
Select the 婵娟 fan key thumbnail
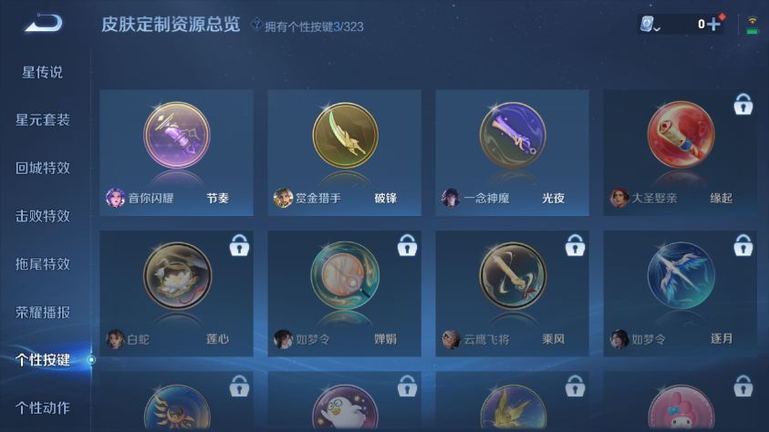[x=345, y=276]
